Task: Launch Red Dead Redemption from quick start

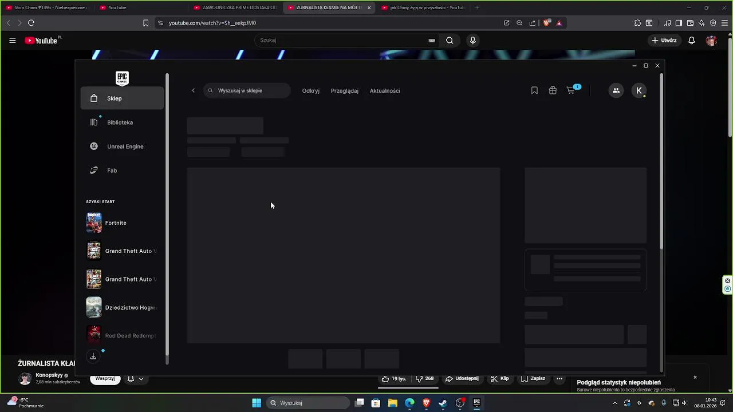Action: point(122,335)
